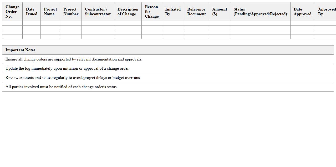Click the first empty Change Order No. cell

12,24
